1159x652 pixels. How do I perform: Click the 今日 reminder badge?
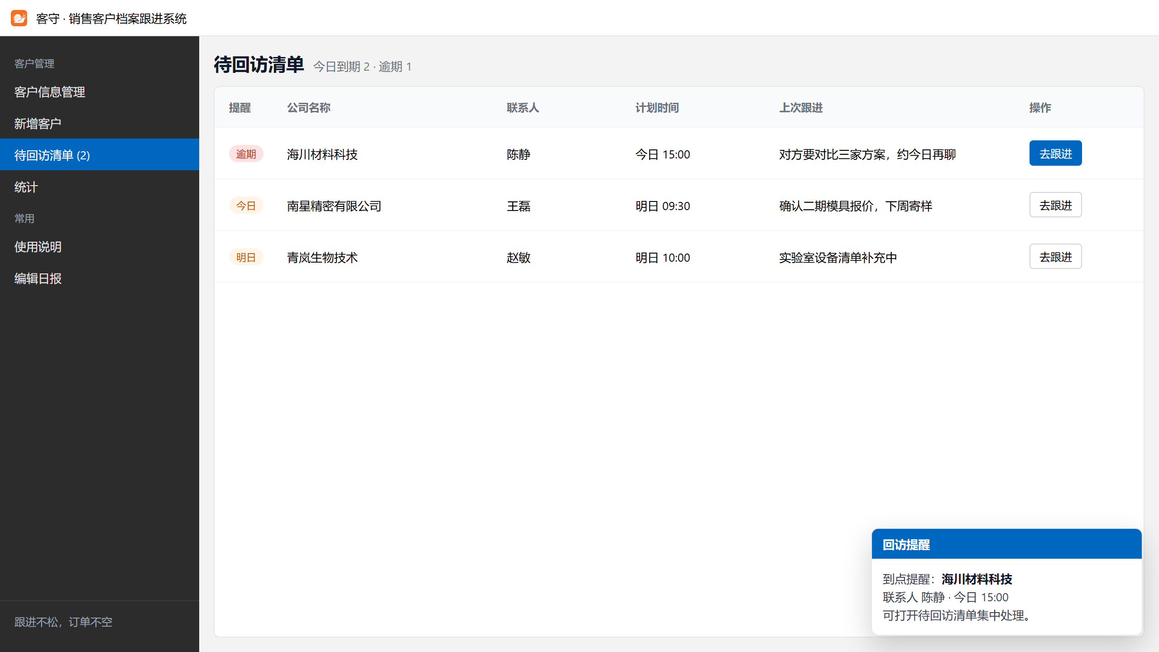point(246,206)
